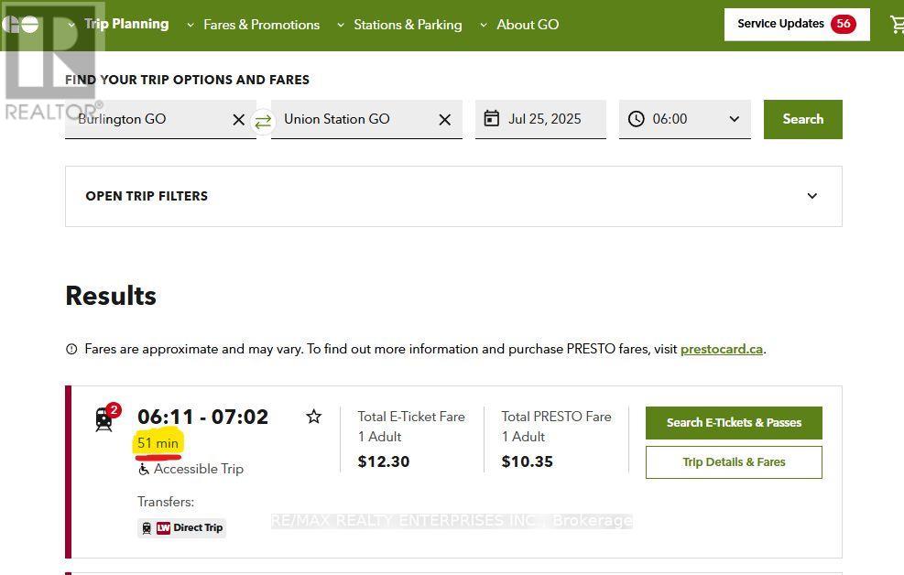Image resolution: width=904 pixels, height=575 pixels.
Task: Open the Stations & Parking menu
Action: tap(408, 25)
